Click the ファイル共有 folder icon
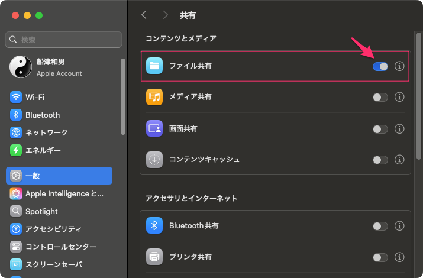The image size is (423, 278). [x=154, y=66]
